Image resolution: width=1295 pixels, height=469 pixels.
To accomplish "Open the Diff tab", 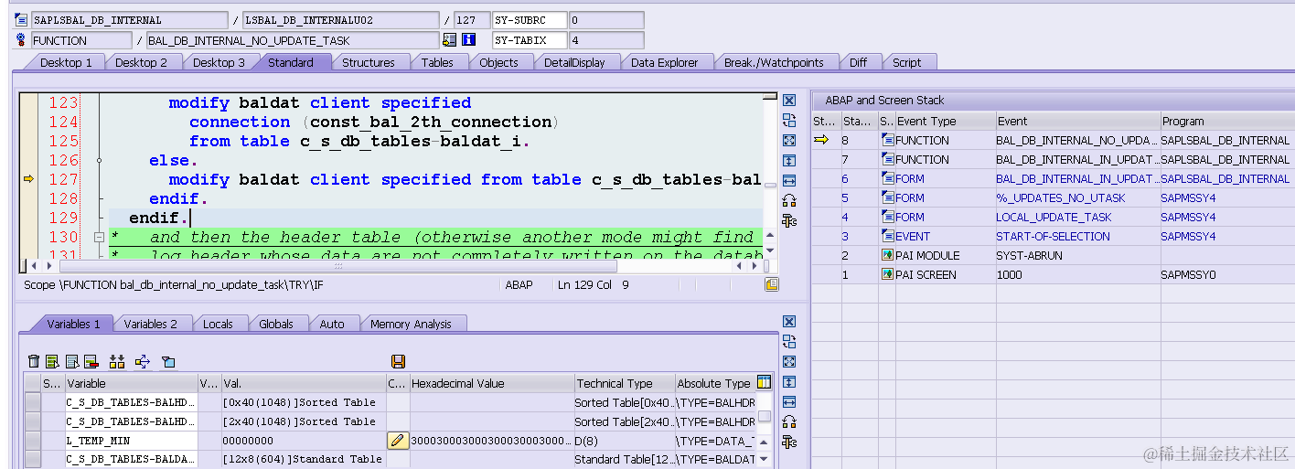I will coord(858,62).
